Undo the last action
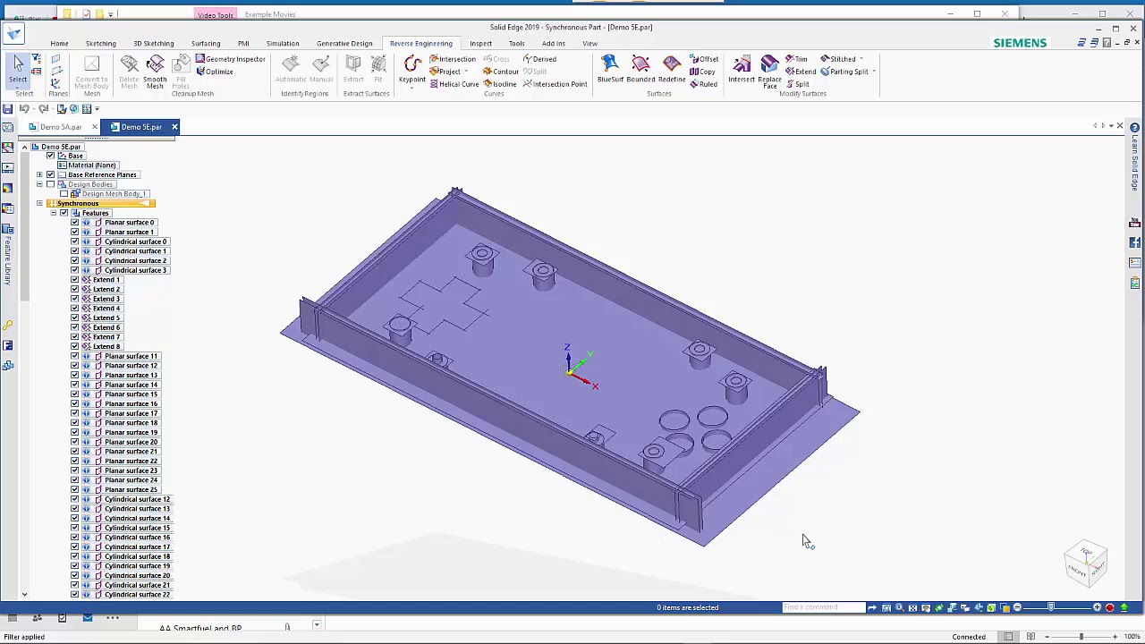This screenshot has height=644, width=1145. pos(24,108)
